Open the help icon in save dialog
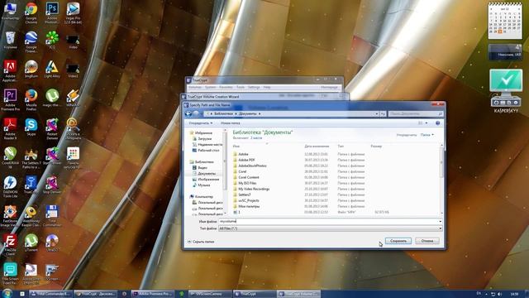529x298 pixels. (x=437, y=123)
